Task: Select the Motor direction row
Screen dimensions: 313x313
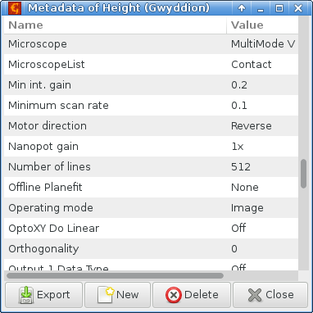Action: click(x=151, y=126)
